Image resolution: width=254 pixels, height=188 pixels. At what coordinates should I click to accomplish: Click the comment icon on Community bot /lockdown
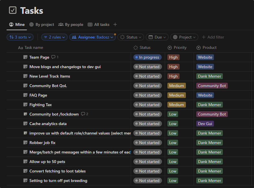83,114
